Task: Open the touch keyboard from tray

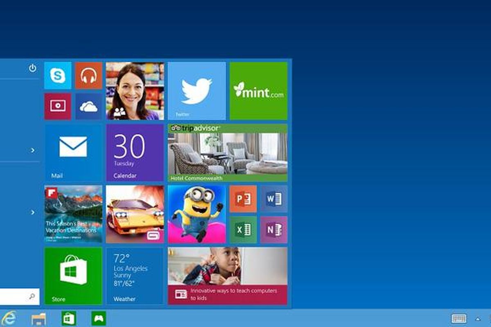Action: click(459, 318)
